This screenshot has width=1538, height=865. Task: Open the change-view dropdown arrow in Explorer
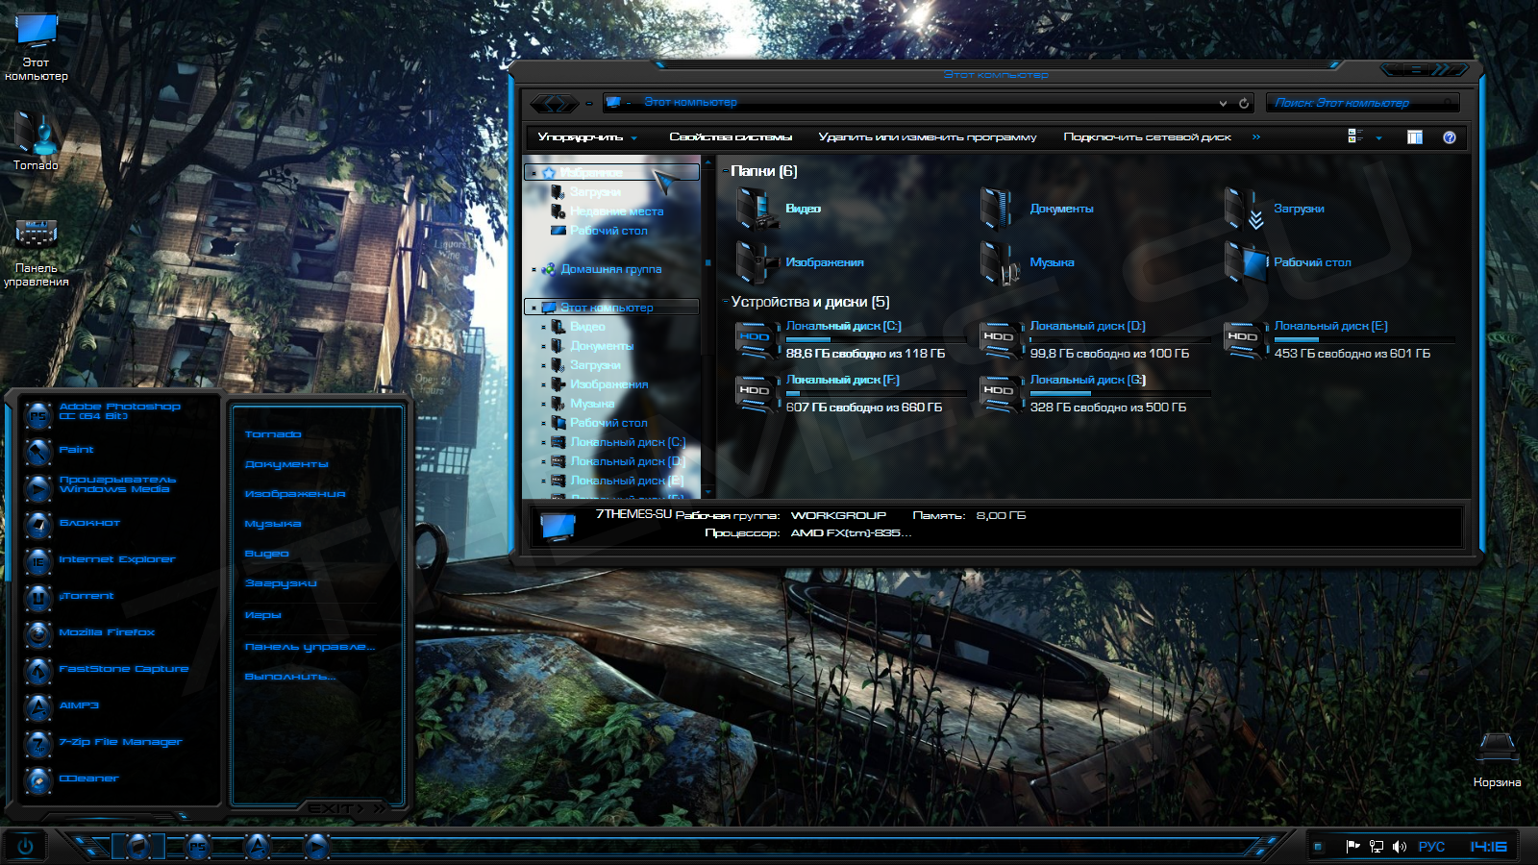click(x=1377, y=137)
